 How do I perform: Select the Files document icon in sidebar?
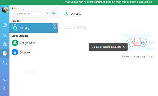pos(5,54)
